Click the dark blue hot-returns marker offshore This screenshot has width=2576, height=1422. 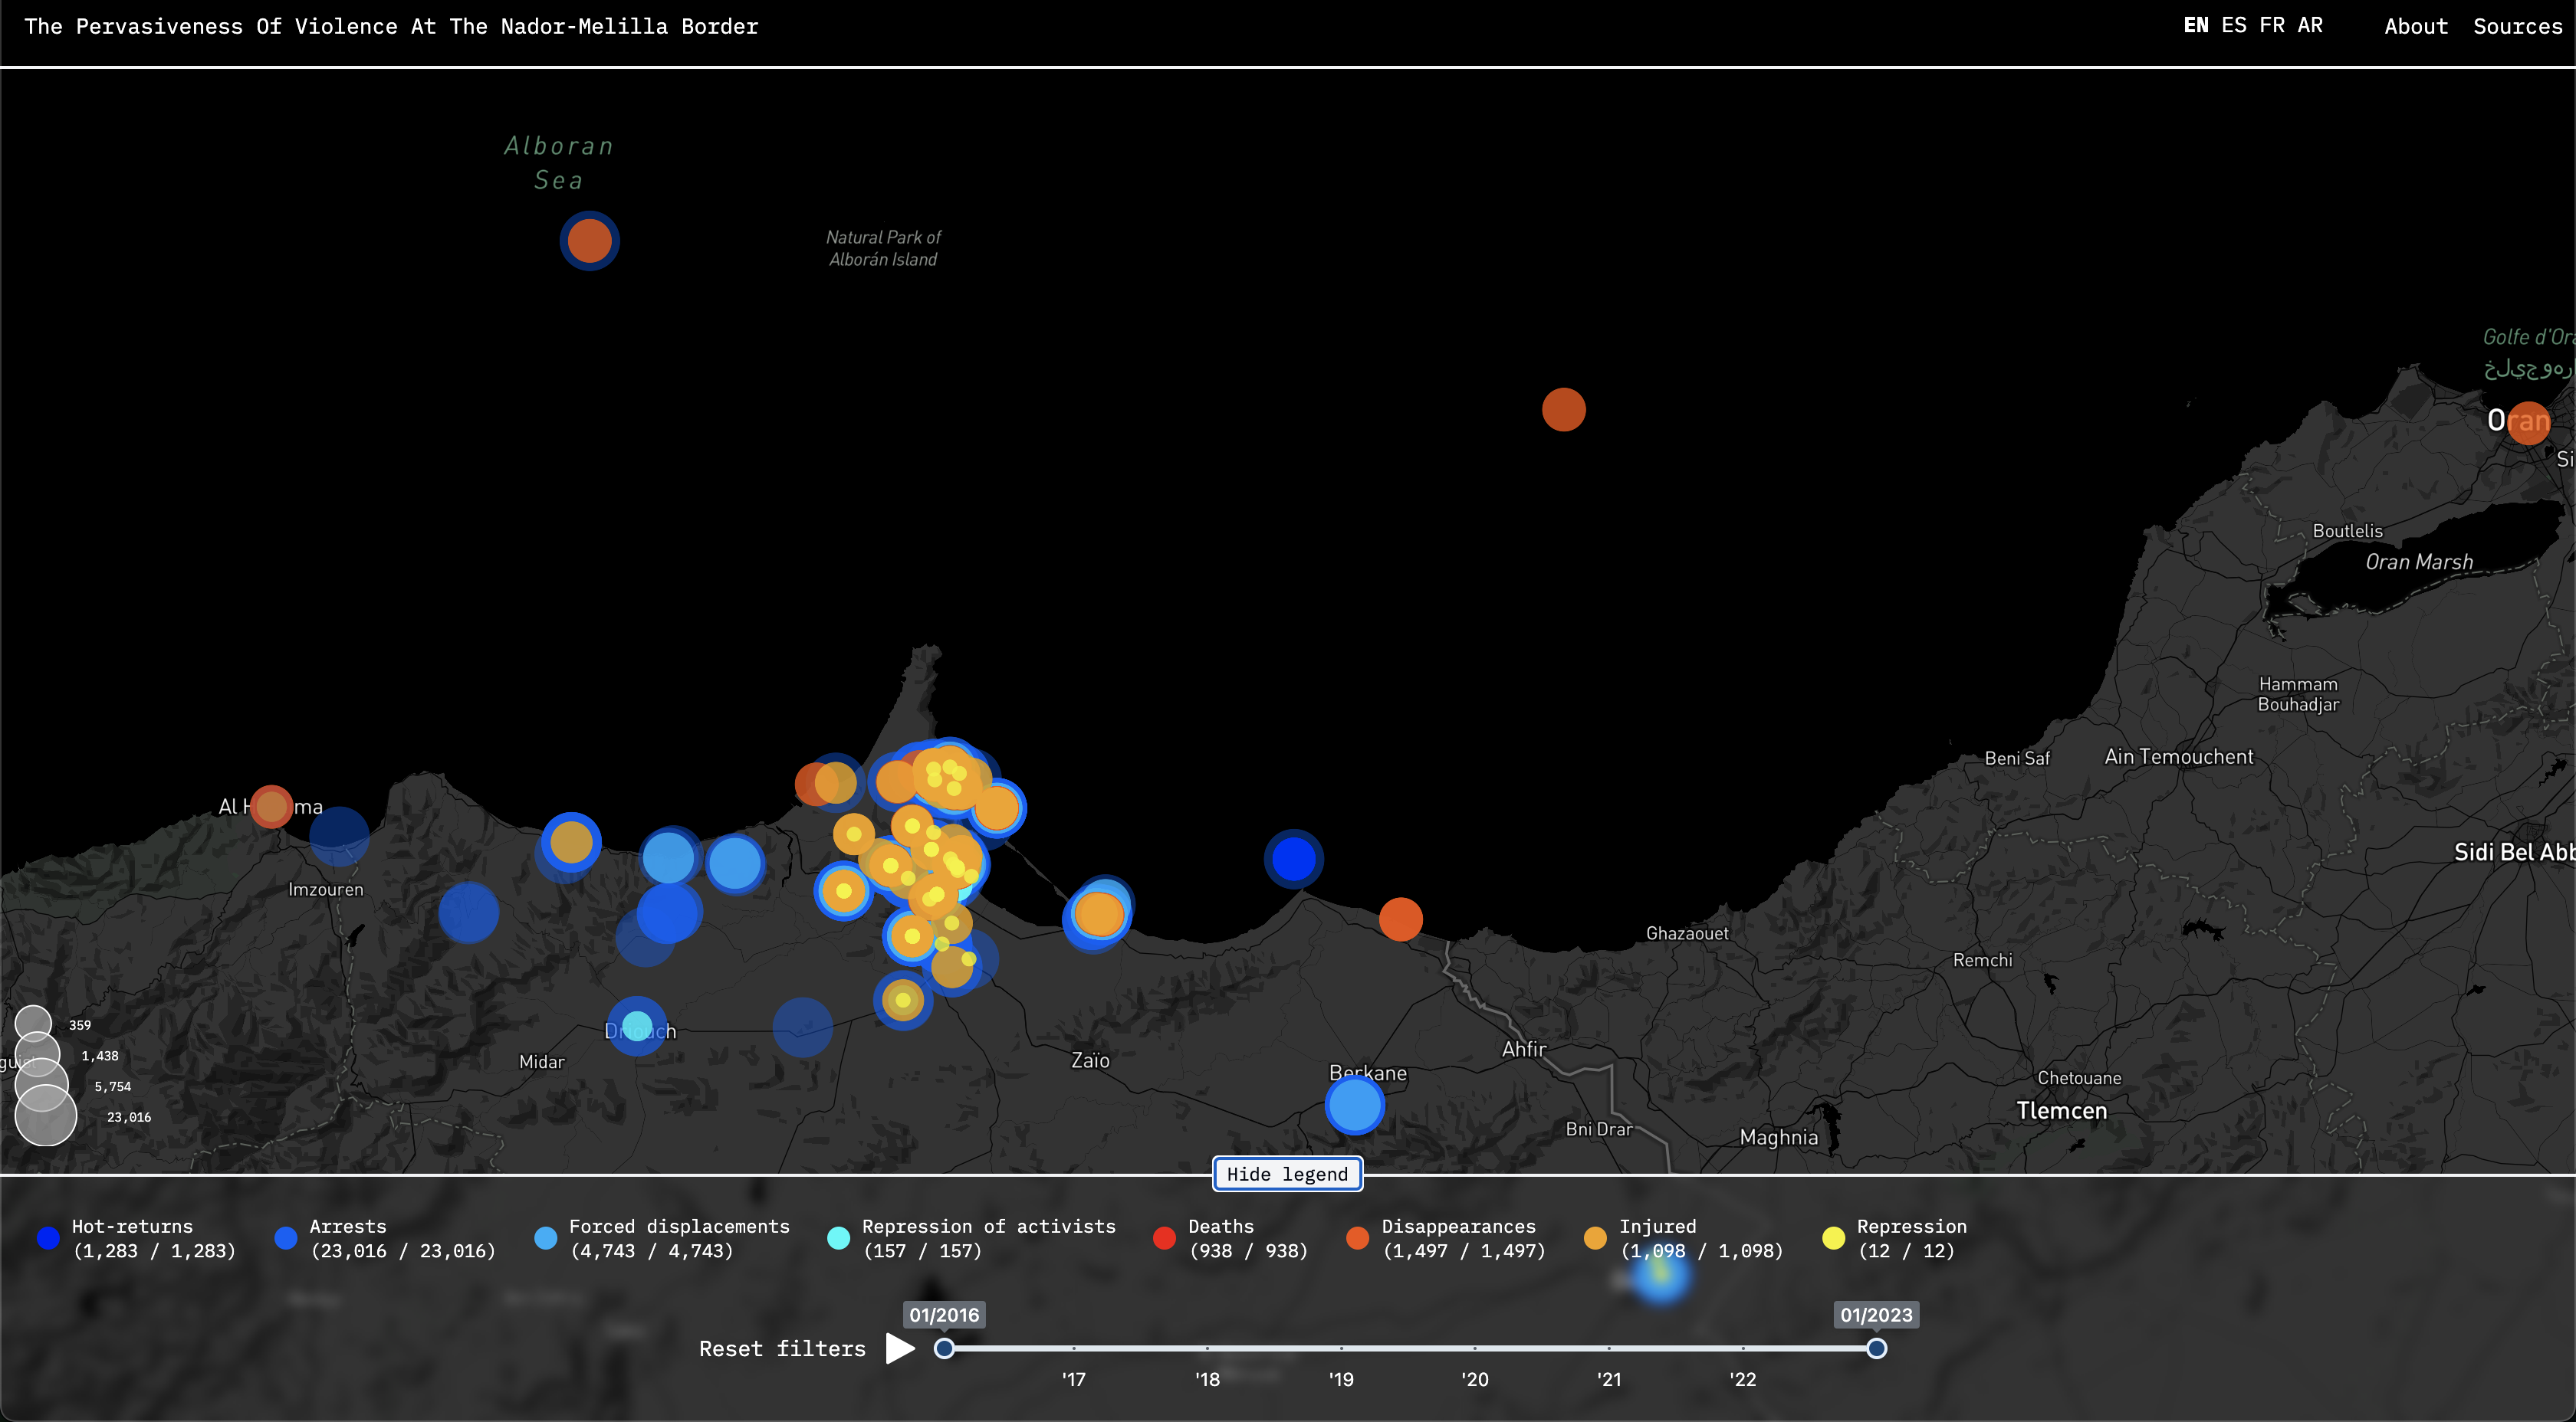(x=1293, y=858)
